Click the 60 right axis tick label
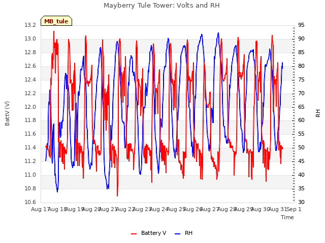The image size is (325, 243). (x=301, y=120)
